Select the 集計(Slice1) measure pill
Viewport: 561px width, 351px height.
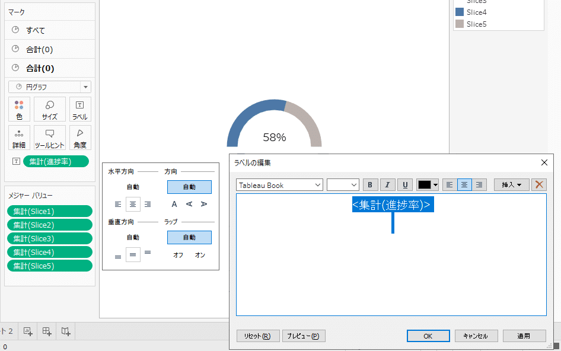[x=50, y=211]
